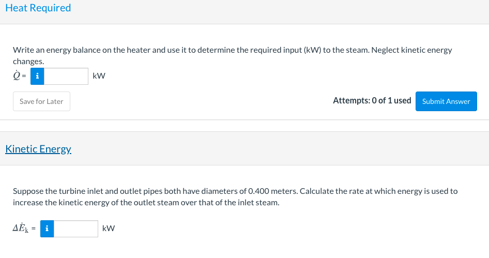This screenshot has height=258, width=489.
Task: Focus the kinetic energy ΔEk input field
Action: [x=75, y=229]
